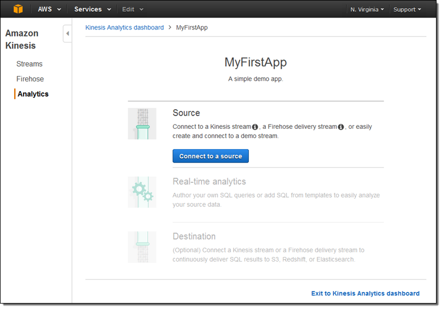Collapse the left sidebar with arrow handle
This screenshot has width=442, height=309.
coord(67,34)
